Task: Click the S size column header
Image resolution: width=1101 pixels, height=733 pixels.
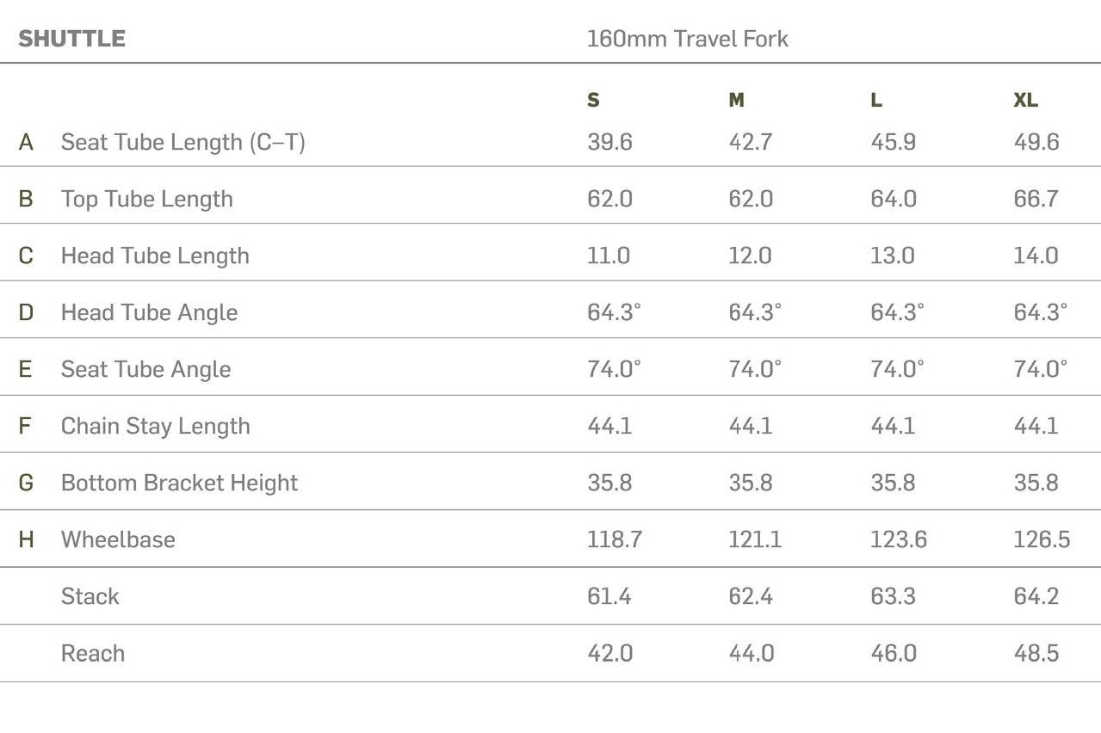Action: click(x=593, y=101)
